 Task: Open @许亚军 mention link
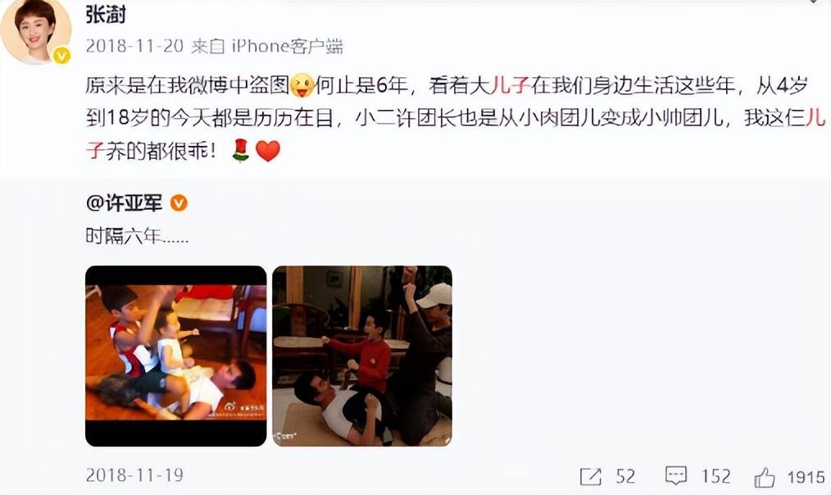pos(124,203)
